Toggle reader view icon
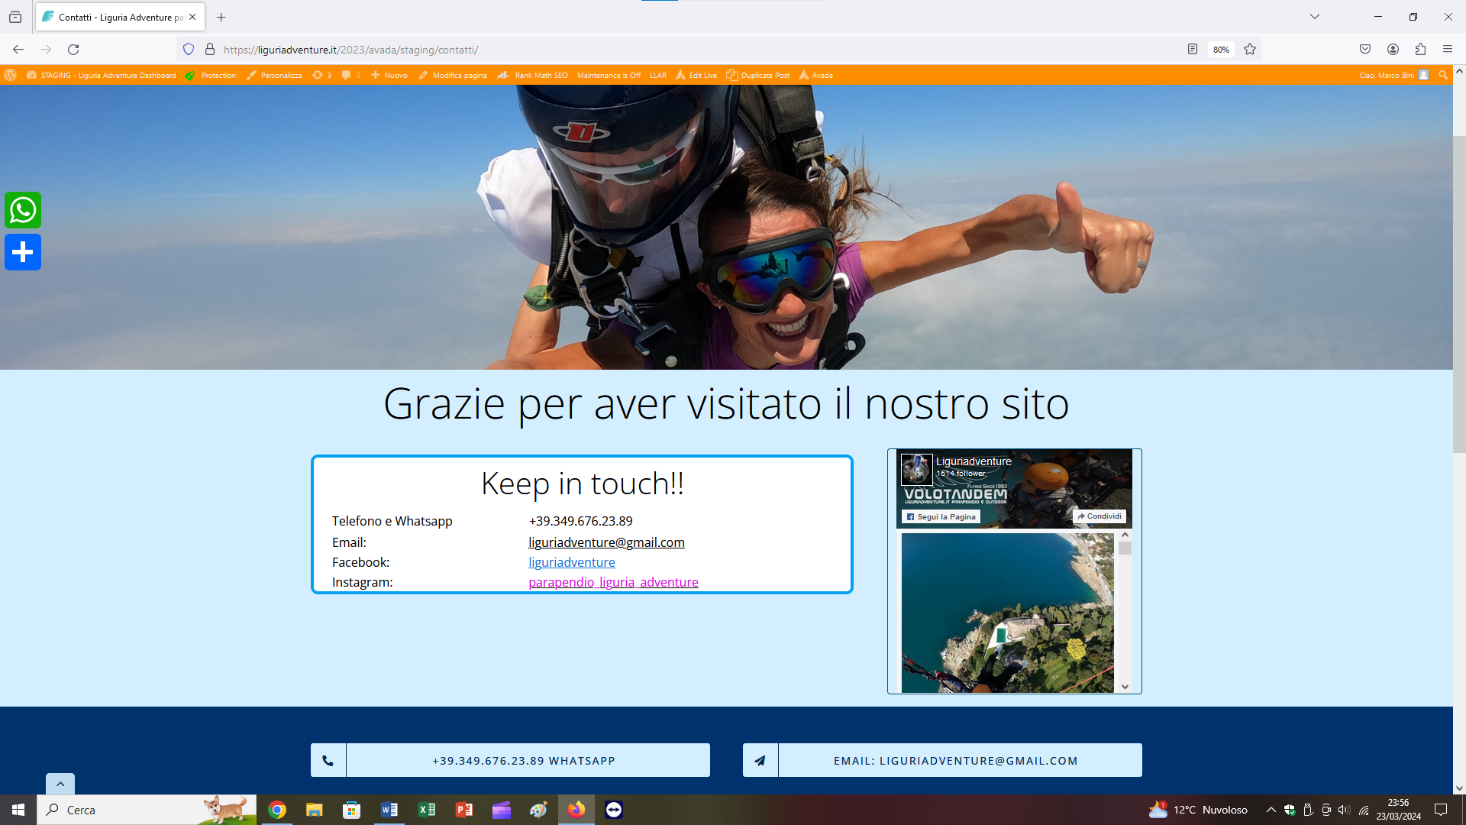1466x825 pixels. [x=1193, y=50]
